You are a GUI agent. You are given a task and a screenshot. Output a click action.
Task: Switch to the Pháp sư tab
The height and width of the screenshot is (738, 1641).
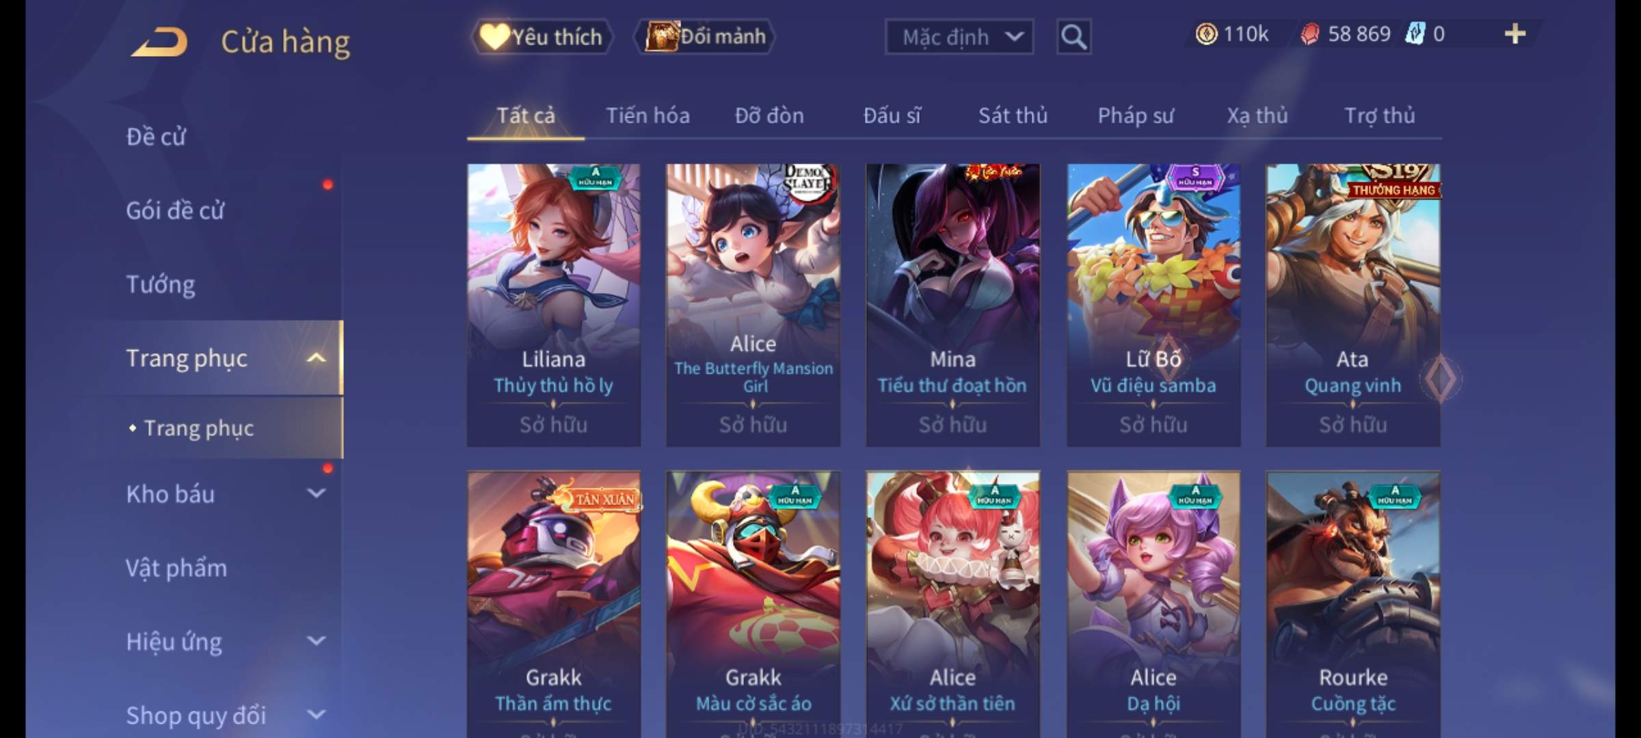pos(1136,115)
